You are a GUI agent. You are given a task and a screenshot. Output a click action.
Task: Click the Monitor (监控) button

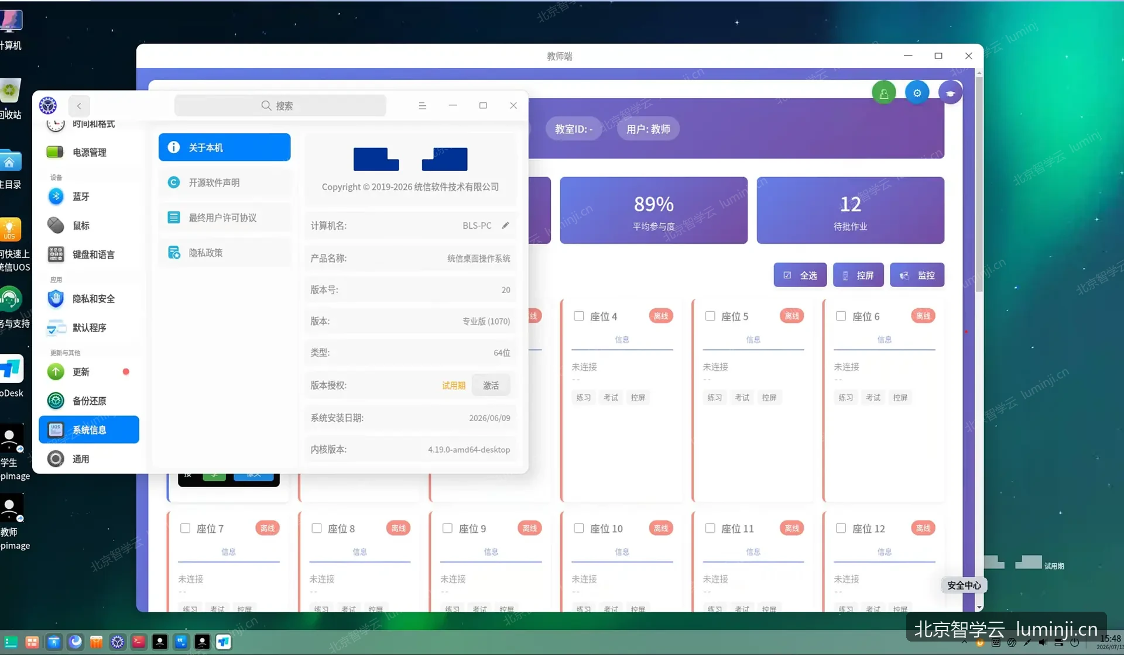[917, 275]
